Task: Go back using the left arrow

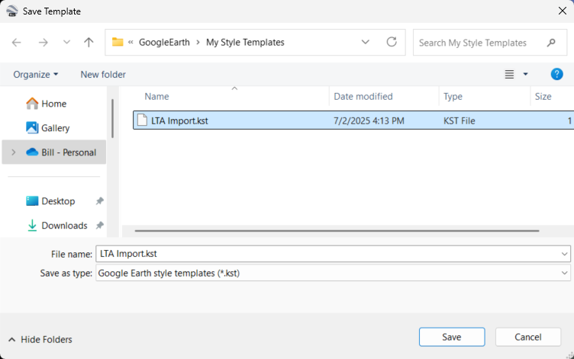Action: 17,43
